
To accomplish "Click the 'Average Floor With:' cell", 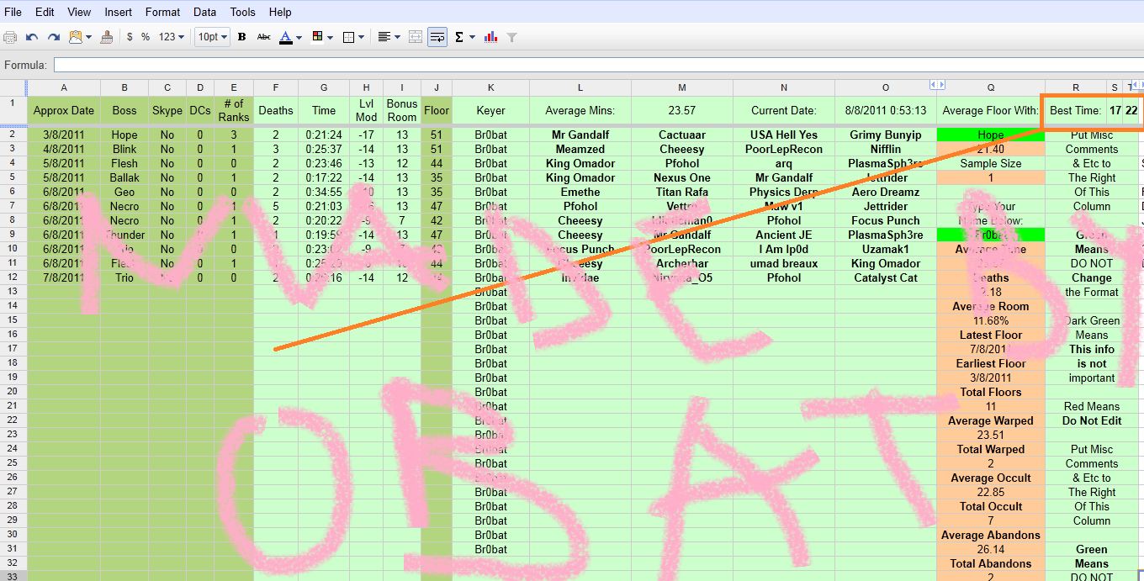I will tap(991, 111).
